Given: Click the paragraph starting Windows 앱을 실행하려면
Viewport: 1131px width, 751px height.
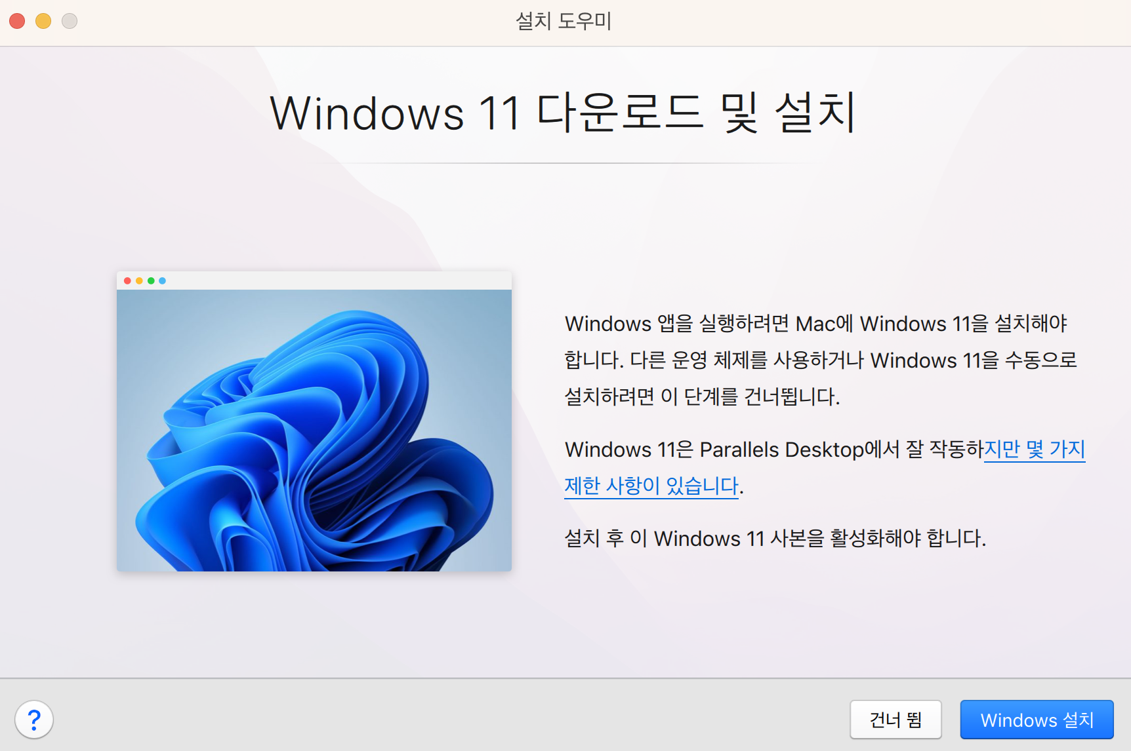Looking at the screenshot, I should tap(821, 360).
